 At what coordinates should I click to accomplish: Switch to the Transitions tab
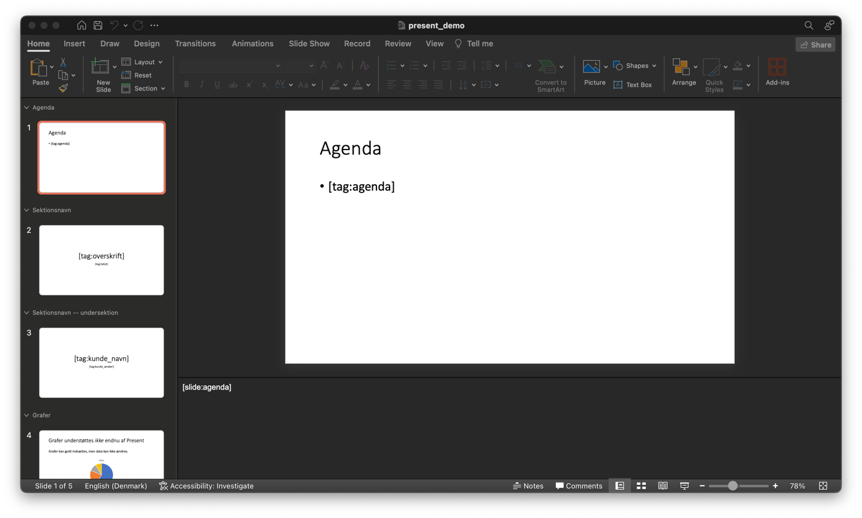pos(195,43)
